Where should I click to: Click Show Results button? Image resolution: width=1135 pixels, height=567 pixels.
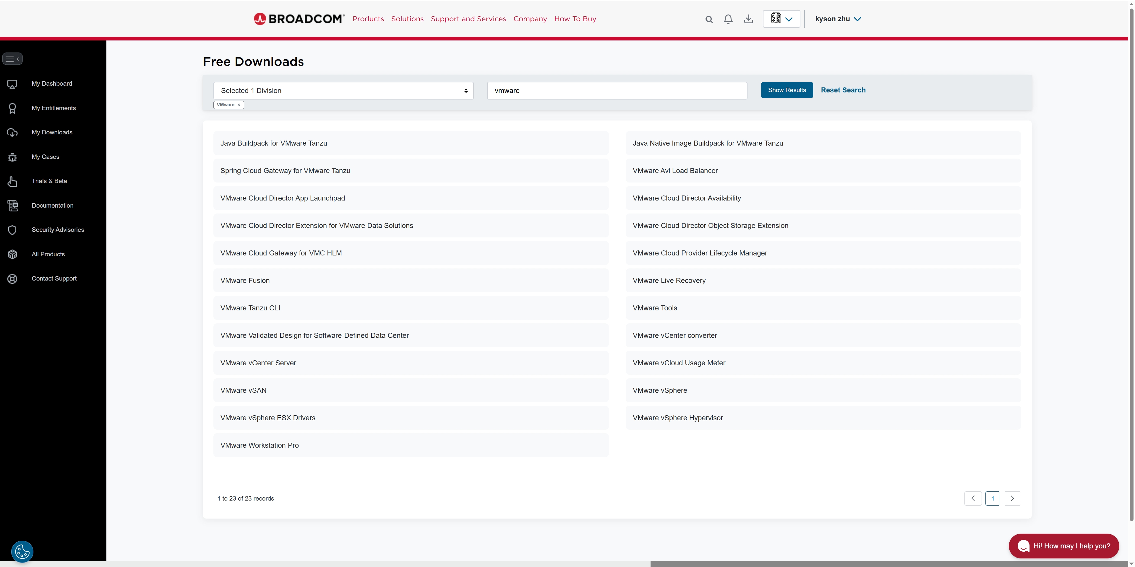787,90
